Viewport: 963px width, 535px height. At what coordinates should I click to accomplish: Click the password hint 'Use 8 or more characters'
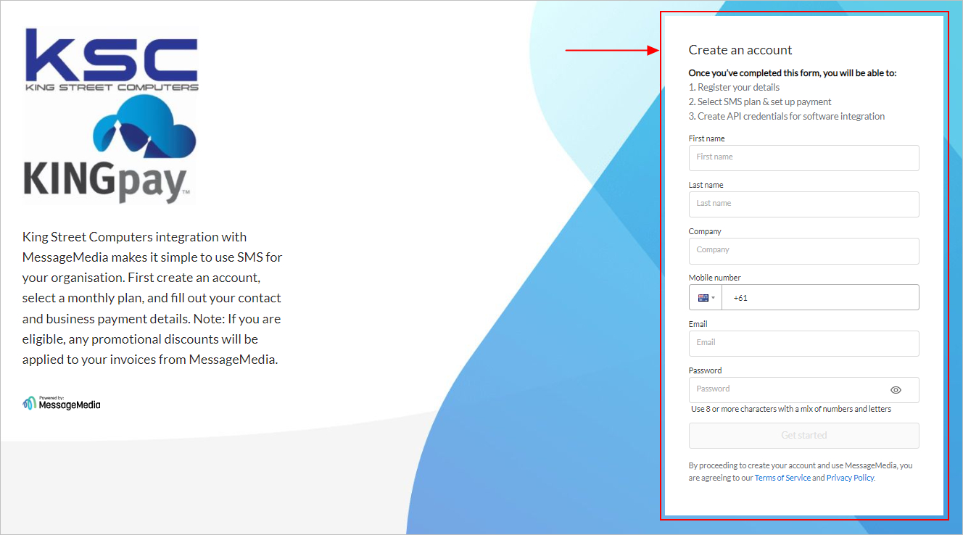pos(791,409)
